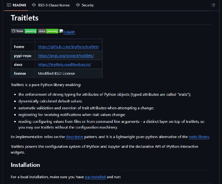Image resolution: width=222 pixels, height=184 pixels.
Task: Click the pip installed link
Action: pyautogui.click(x=95, y=177)
